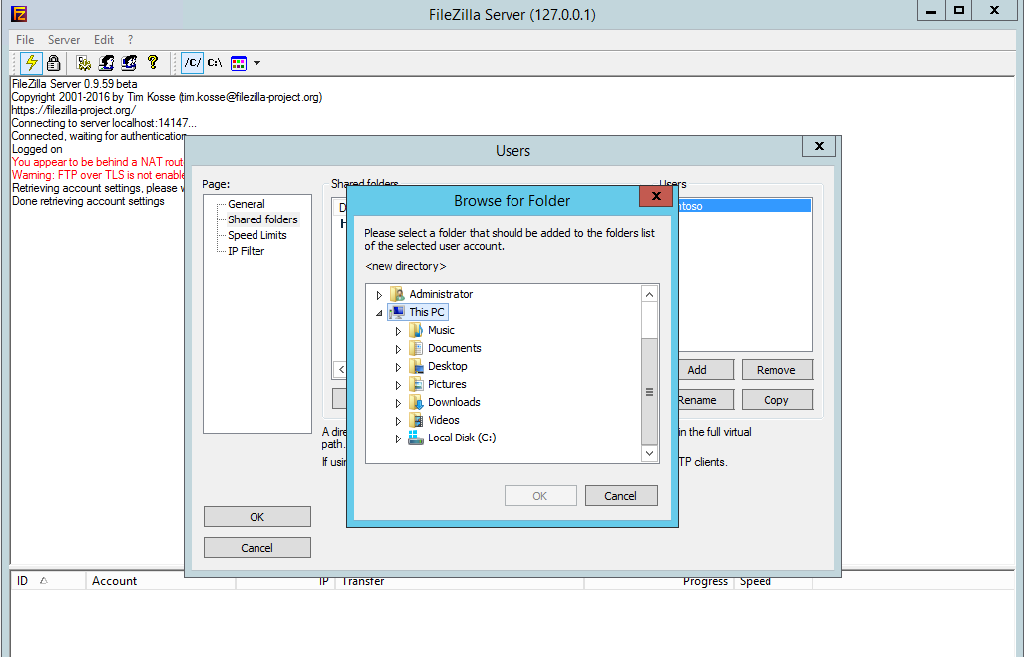Screen dimensions: 1024x657
Task: Open the Groups editor toolbar icon
Action: 129,63
